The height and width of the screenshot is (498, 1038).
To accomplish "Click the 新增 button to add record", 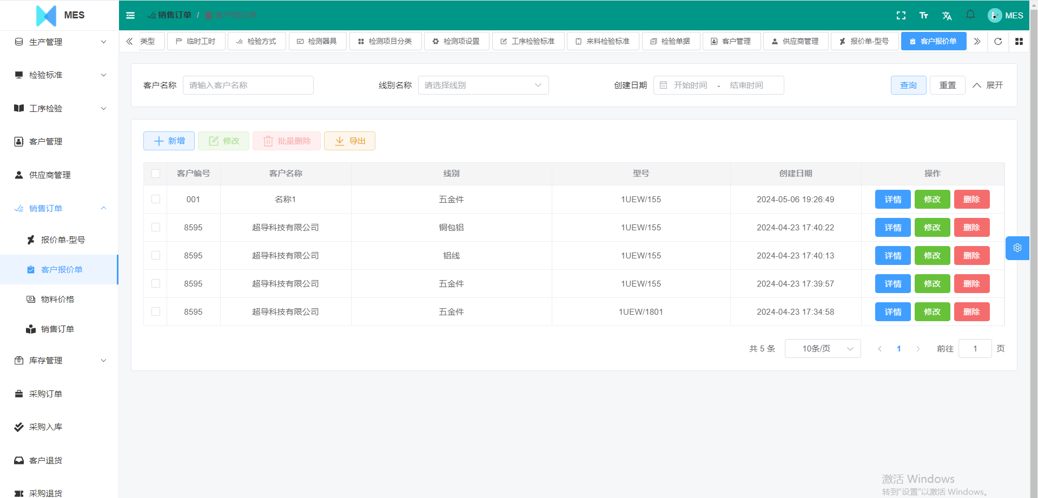I will (x=169, y=141).
